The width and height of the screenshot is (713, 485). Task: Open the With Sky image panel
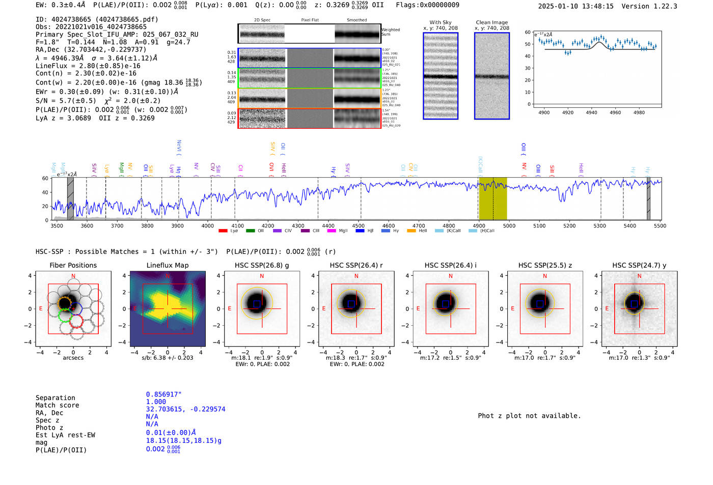[x=441, y=76]
